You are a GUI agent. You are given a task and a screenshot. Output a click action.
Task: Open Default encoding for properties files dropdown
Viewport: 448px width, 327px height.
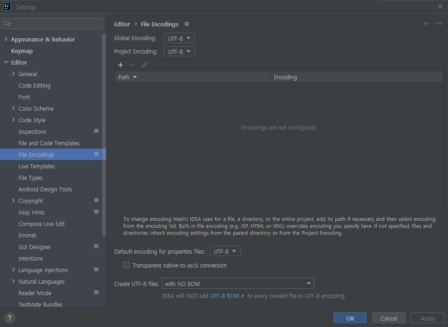[225, 251]
